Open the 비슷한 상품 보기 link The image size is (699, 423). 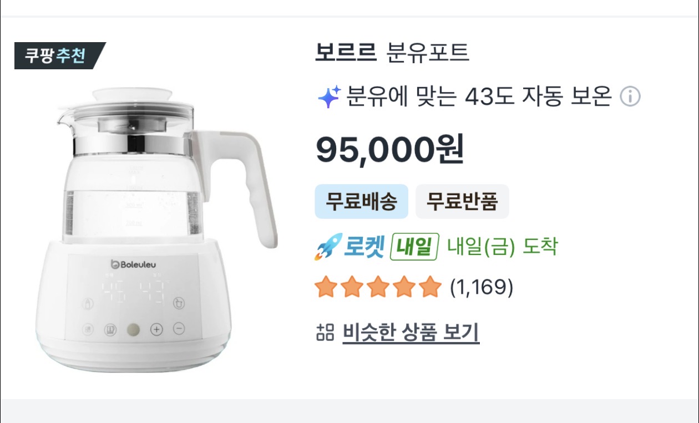[x=411, y=333]
